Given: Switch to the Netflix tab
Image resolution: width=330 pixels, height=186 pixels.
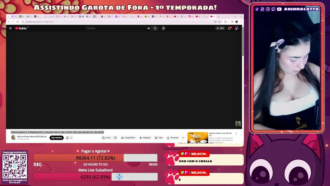Looking at the screenshot, I should [140, 17].
